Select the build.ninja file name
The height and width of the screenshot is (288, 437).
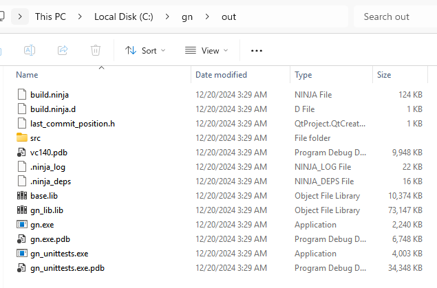(50, 95)
